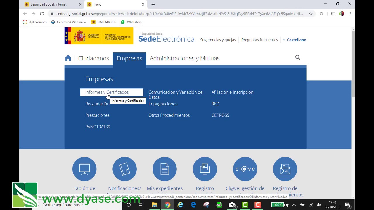Click the Registro electrónico icon
The height and width of the screenshot is (210, 374).
[x=205, y=169]
